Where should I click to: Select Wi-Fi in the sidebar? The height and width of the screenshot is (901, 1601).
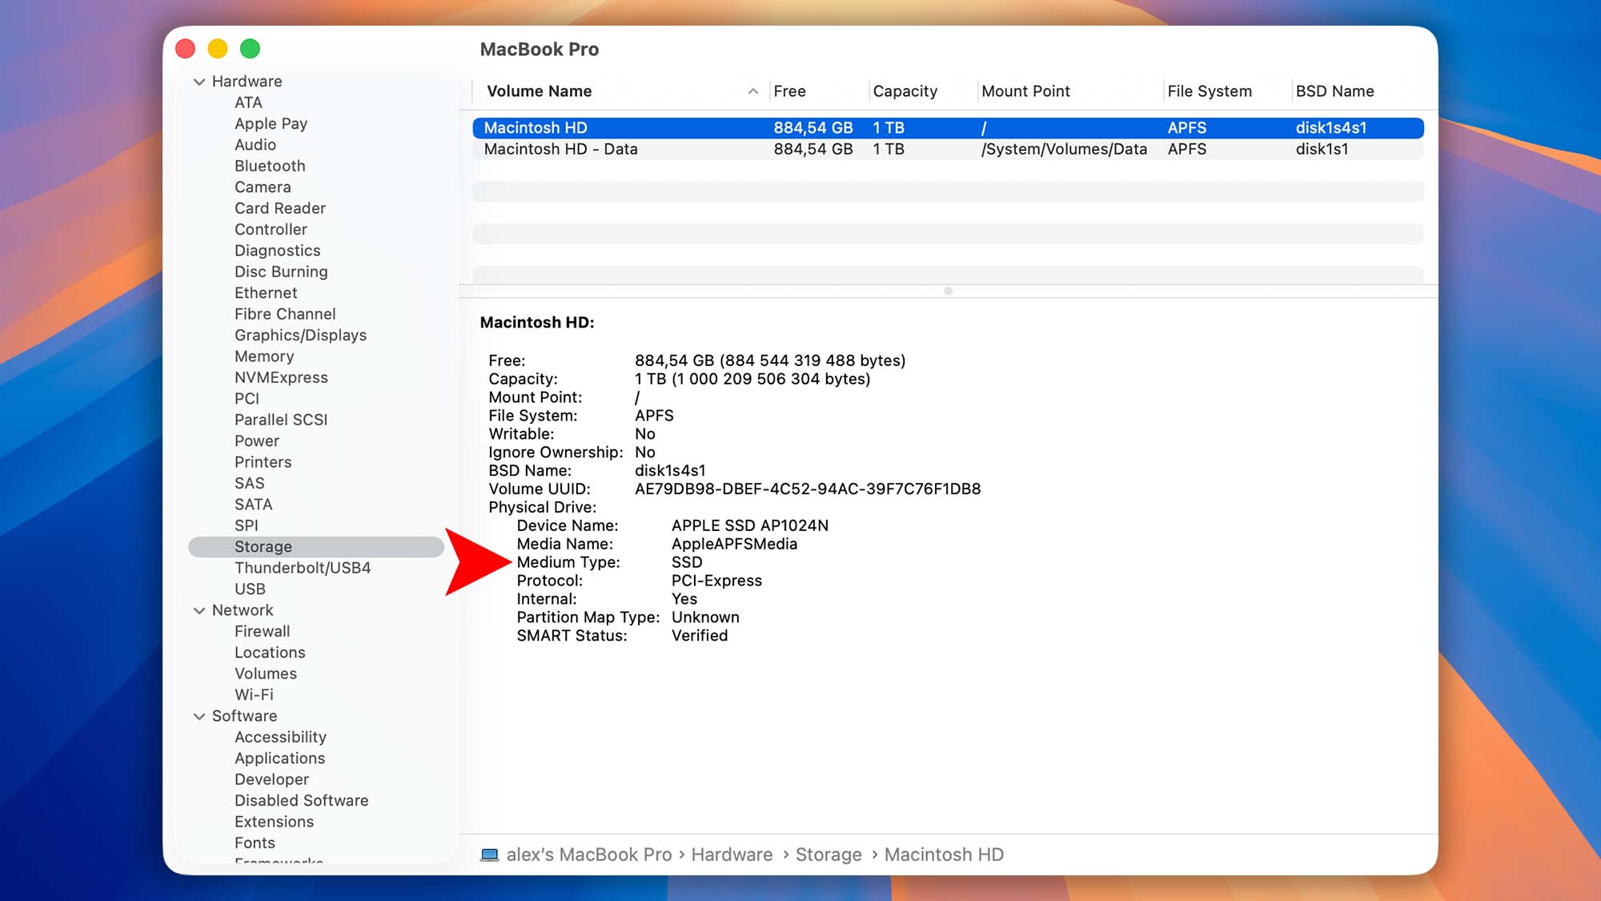pos(254,694)
